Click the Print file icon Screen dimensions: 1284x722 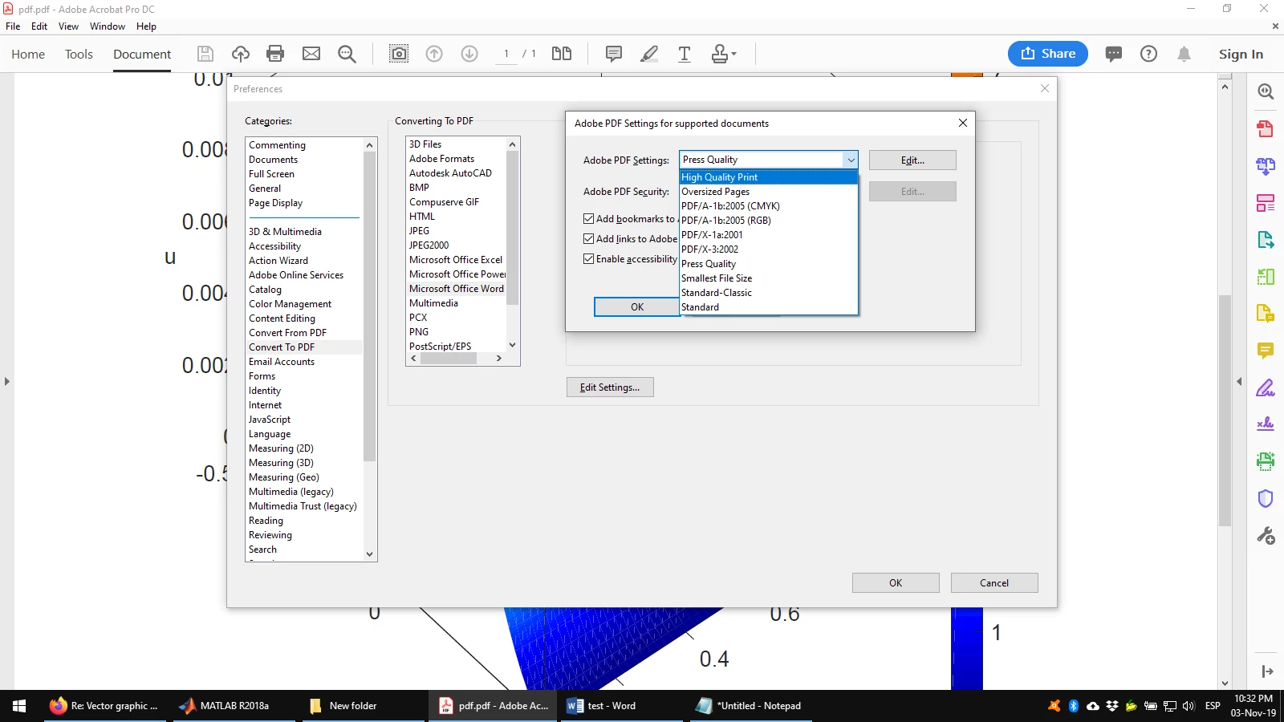pyautogui.click(x=275, y=54)
